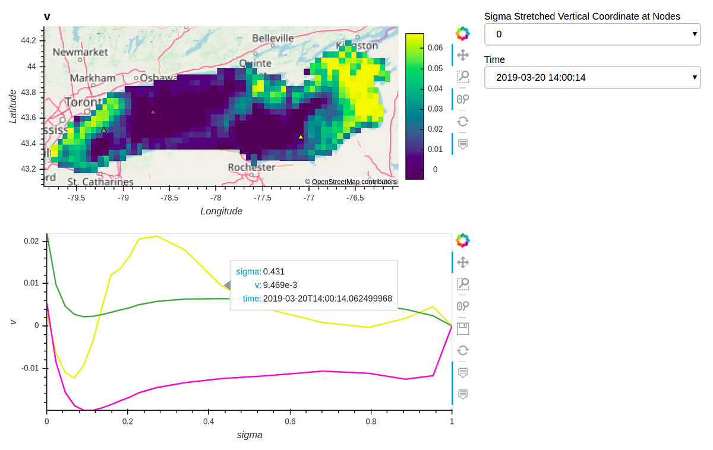Click the Bokeh logo above the map toolbar

point(463,33)
